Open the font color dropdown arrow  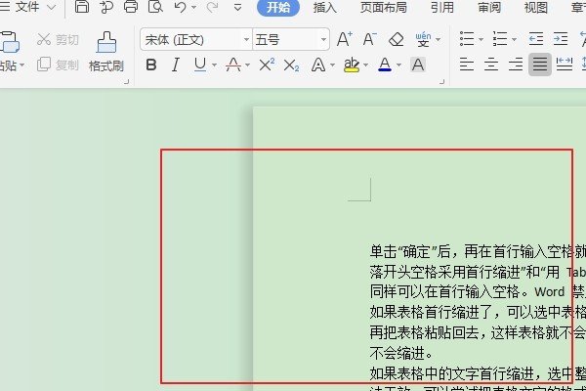pos(398,65)
